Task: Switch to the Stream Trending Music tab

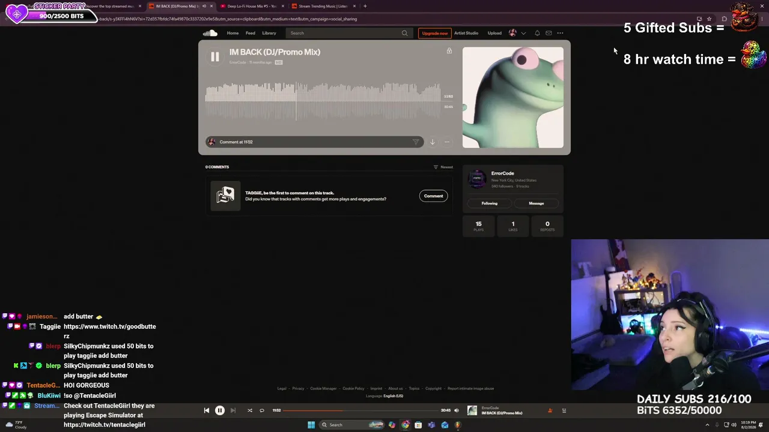Action: click(323, 6)
